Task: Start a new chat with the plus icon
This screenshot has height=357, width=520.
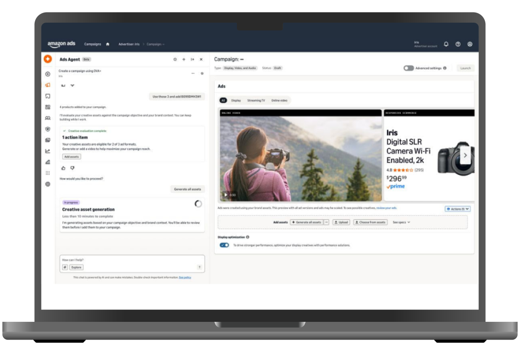Action: pyautogui.click(x=184, y=59)
